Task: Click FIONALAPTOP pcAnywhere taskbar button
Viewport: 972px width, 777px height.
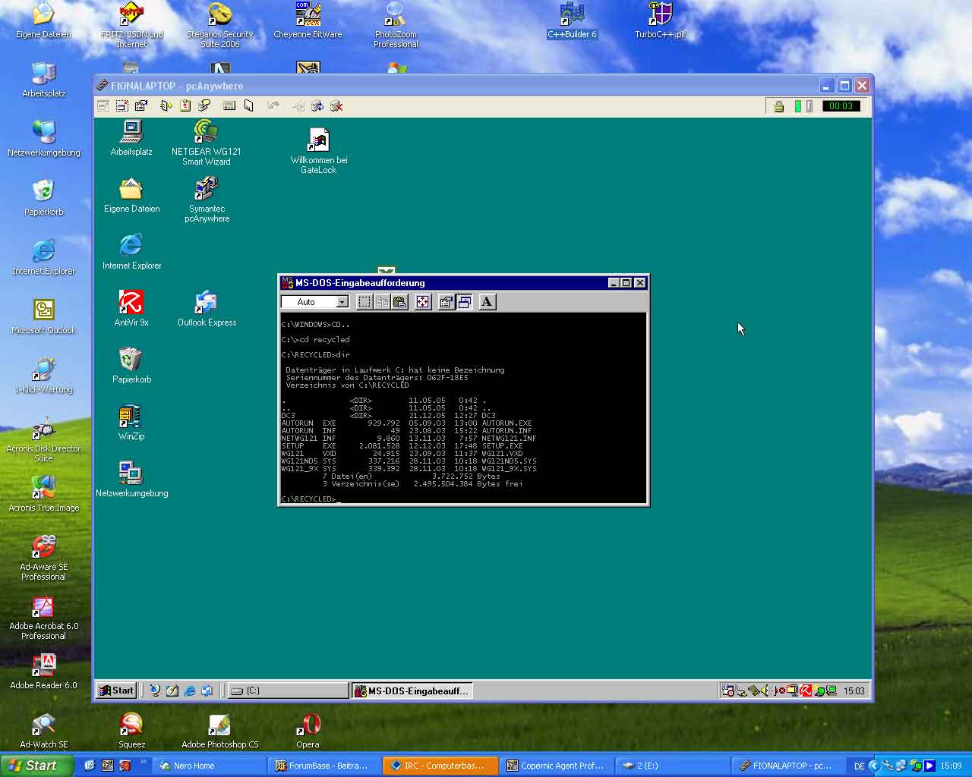Action: click(x=787, y=766)
